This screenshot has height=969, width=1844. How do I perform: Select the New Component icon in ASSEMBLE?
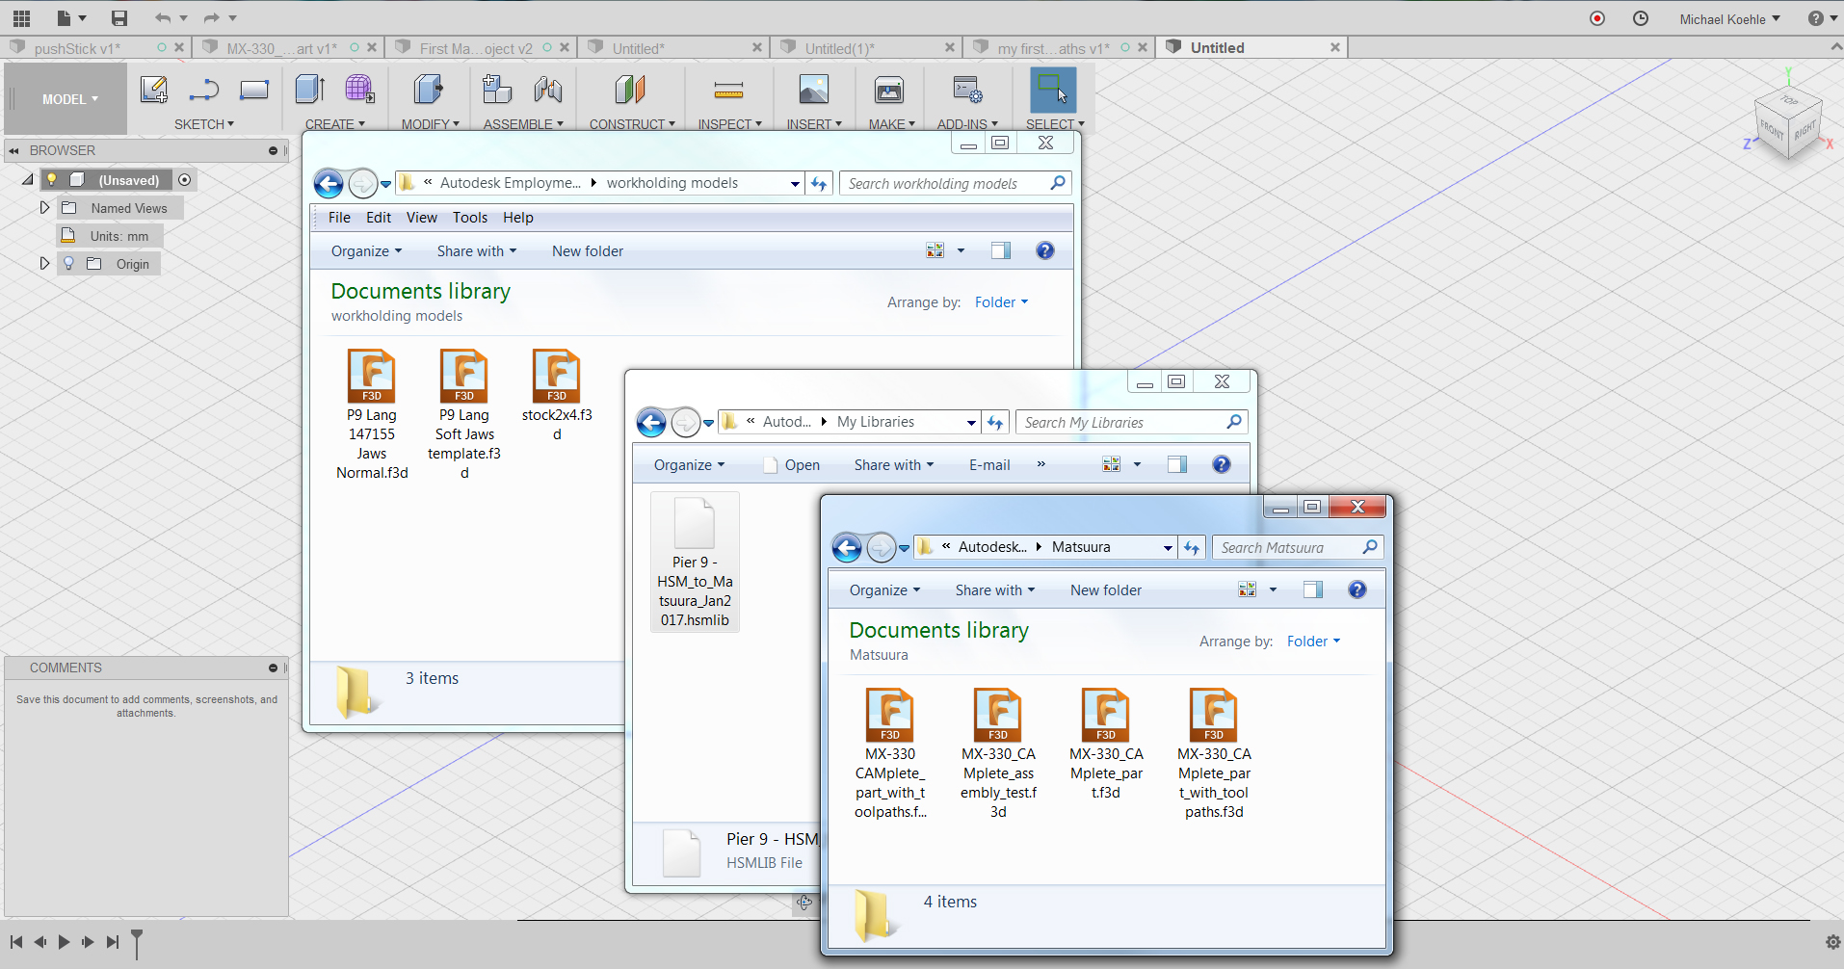pos(497,90)
